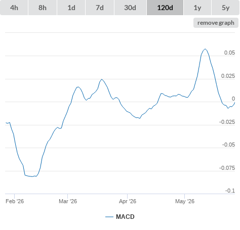Switch to the 8h time range

click(x=43, y=8)
